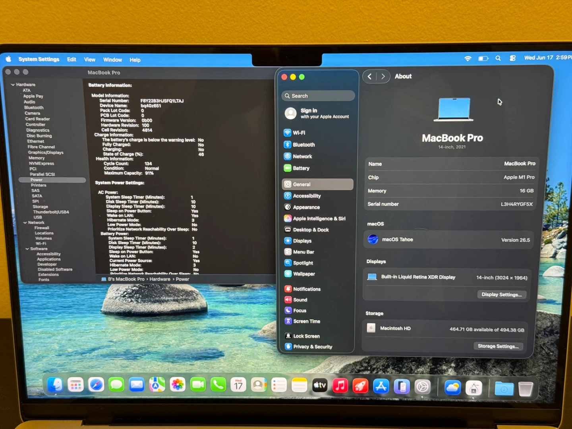Image resolution: width=572 pixels, height=429 pixels.
Task: Select Bluetooth in System Information hardware list
Action: click(34, 108)
